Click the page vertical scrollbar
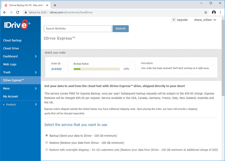Image resolution: width=225 pixels, height=161 pixels. click(223, 58)
